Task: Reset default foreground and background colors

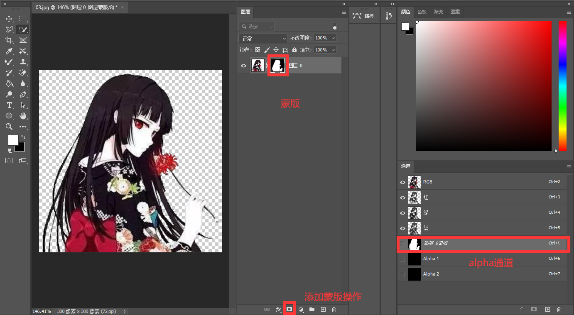Action: click(10, 151)
